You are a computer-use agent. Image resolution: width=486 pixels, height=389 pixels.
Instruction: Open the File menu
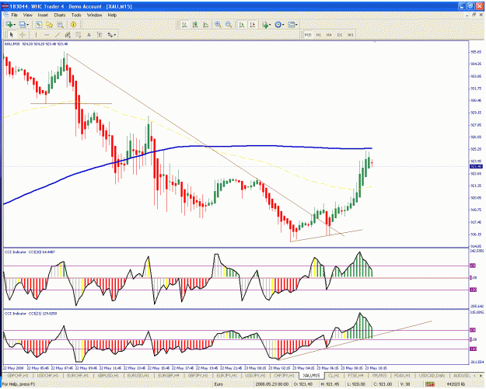[x=14, y=15]
